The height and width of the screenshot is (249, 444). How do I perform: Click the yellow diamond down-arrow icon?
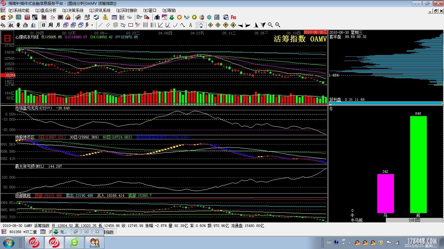pyautogui.click(x=233, y=25)
